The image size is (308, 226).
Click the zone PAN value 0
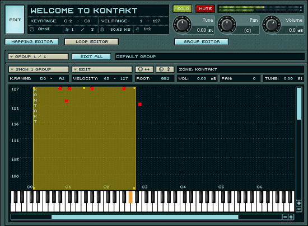(254, 78)
